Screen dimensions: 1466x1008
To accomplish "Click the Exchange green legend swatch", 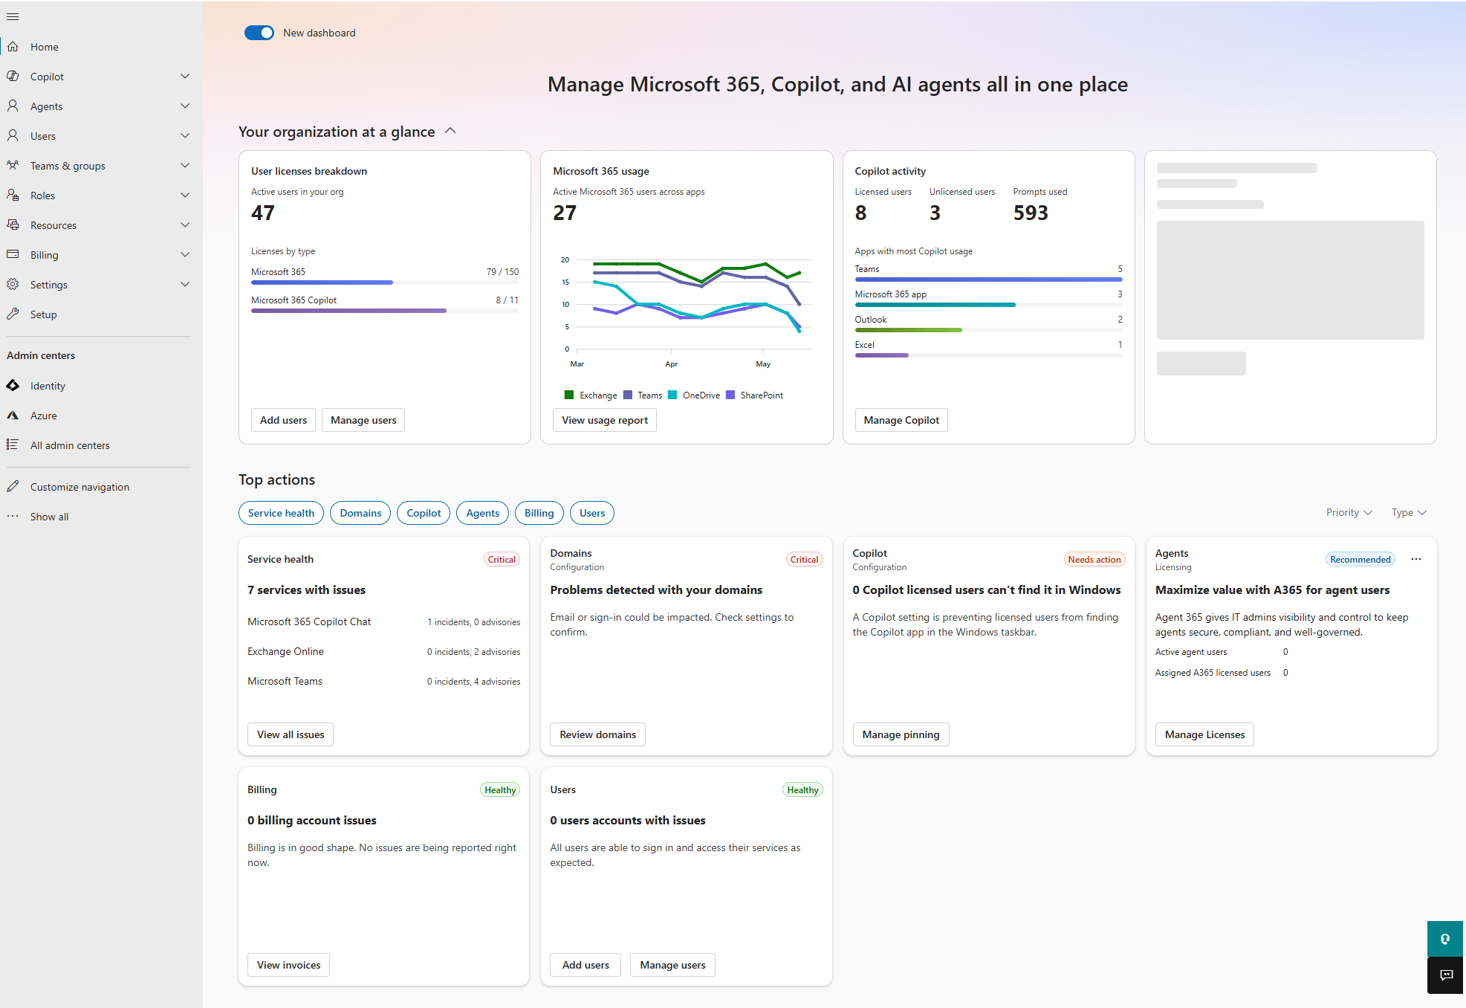I will click(569, 395).
